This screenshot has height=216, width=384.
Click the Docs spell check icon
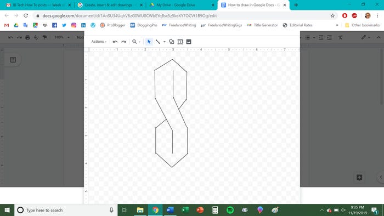(36, 37)
